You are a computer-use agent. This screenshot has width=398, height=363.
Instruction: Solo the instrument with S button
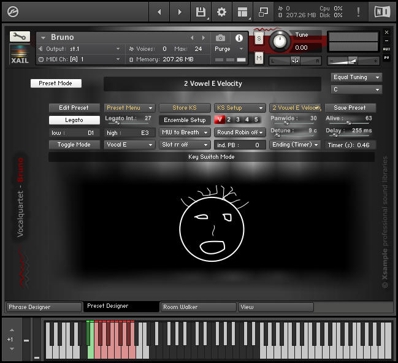[259, 39]
